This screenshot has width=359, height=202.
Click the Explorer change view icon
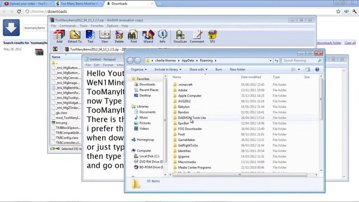(x=293, y=70)
